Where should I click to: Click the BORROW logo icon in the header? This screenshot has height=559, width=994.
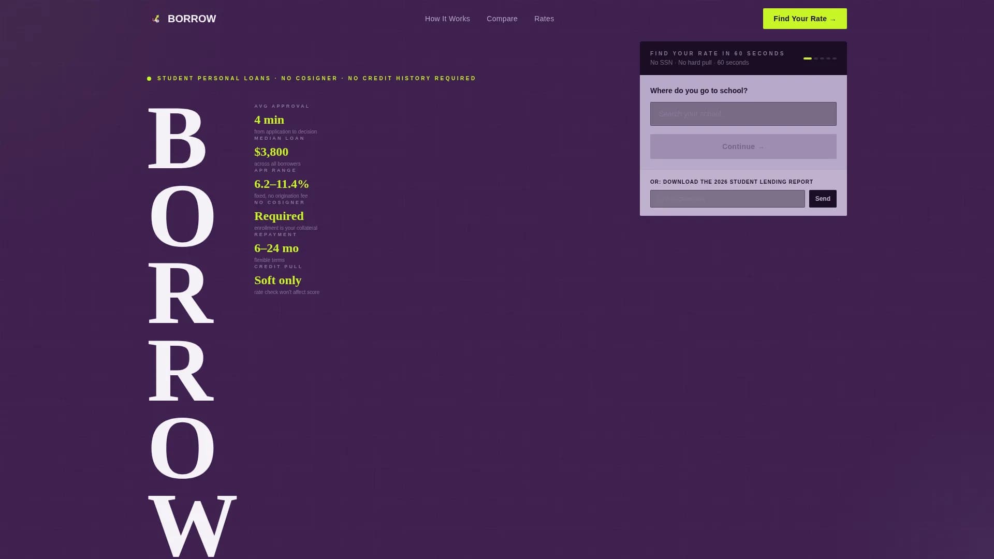(155, 19)
